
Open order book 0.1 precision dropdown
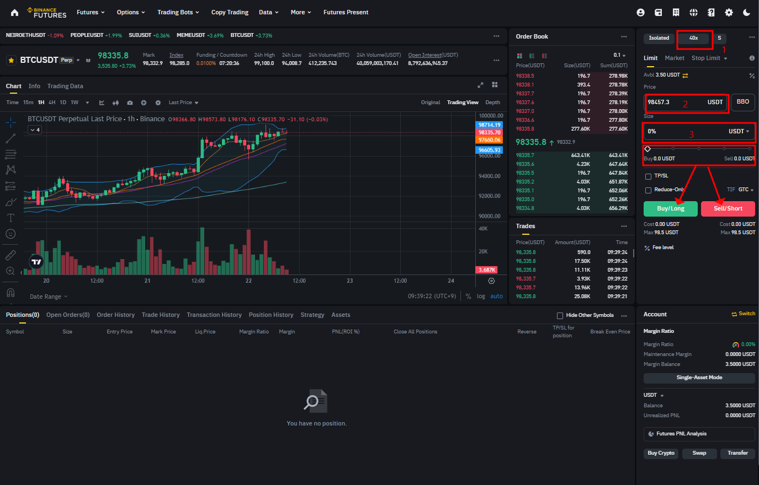[x=619, y=55]
